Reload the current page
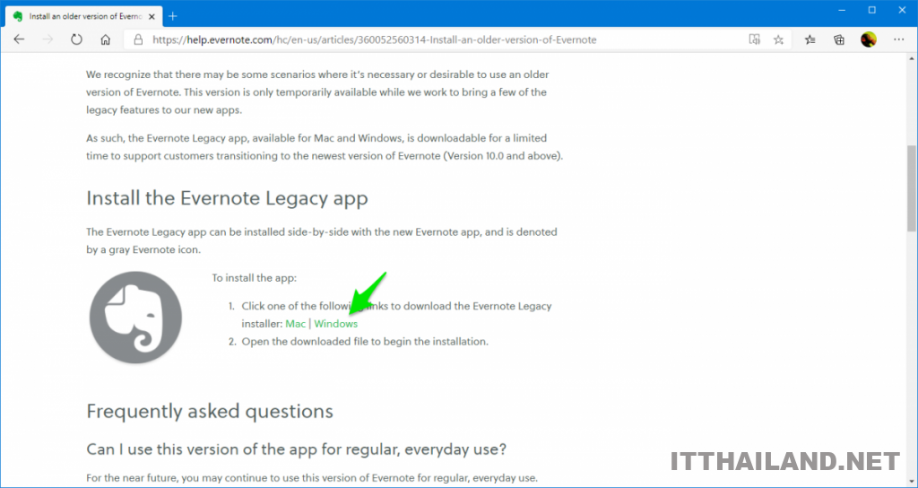This screenshot has height=488, width=918. pos(77,39)
